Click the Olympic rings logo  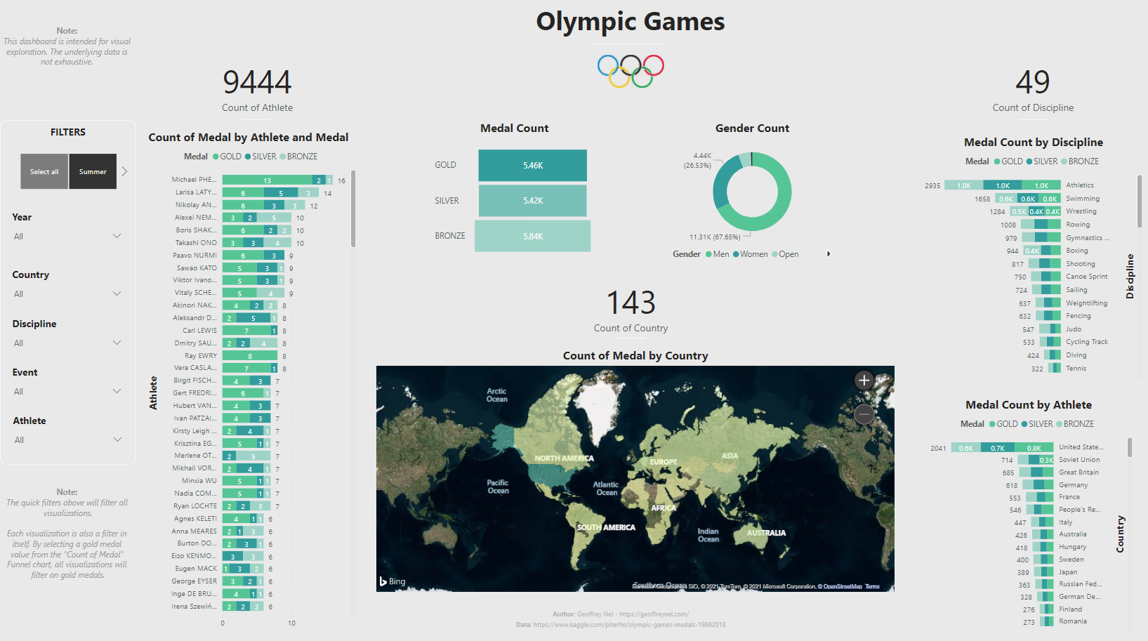pyautogui.click(x=631, y=71)
